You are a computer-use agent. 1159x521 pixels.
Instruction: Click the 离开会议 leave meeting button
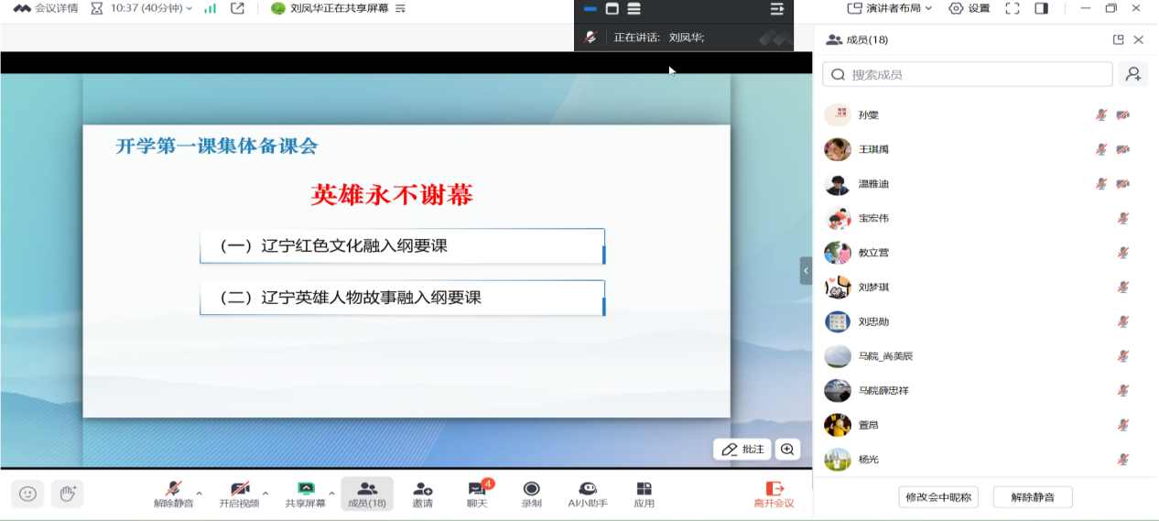tap(774, 494)
